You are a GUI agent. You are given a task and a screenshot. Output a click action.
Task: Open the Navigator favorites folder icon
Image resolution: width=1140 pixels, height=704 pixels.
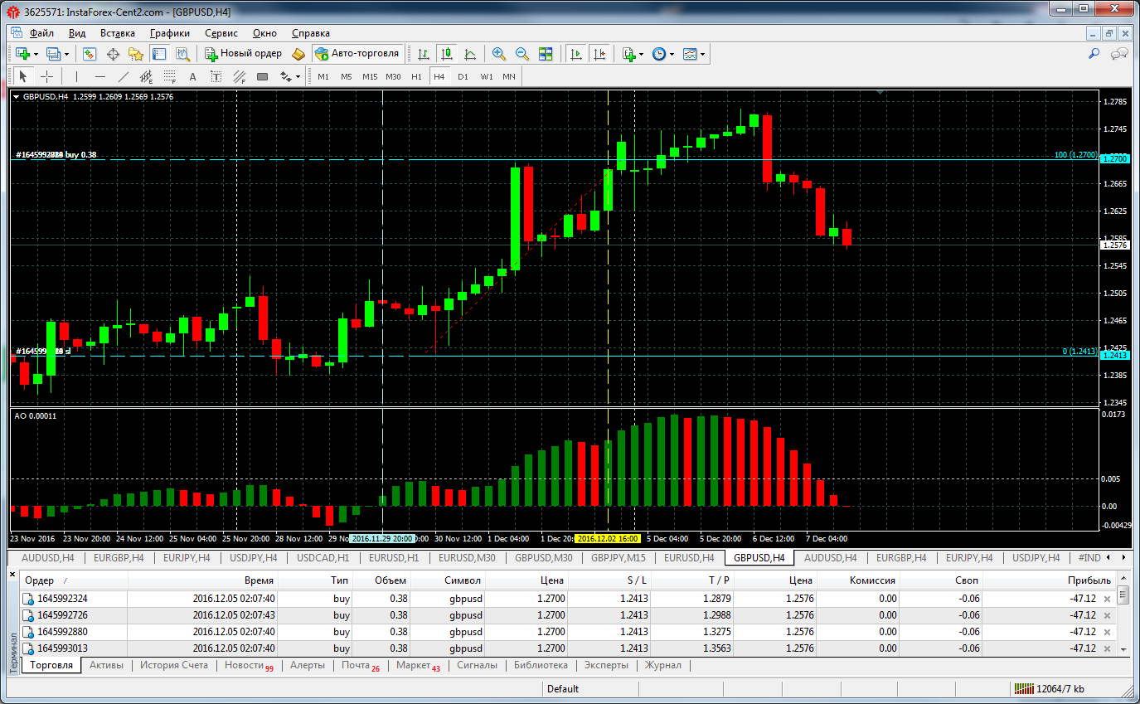click(136, 53)
